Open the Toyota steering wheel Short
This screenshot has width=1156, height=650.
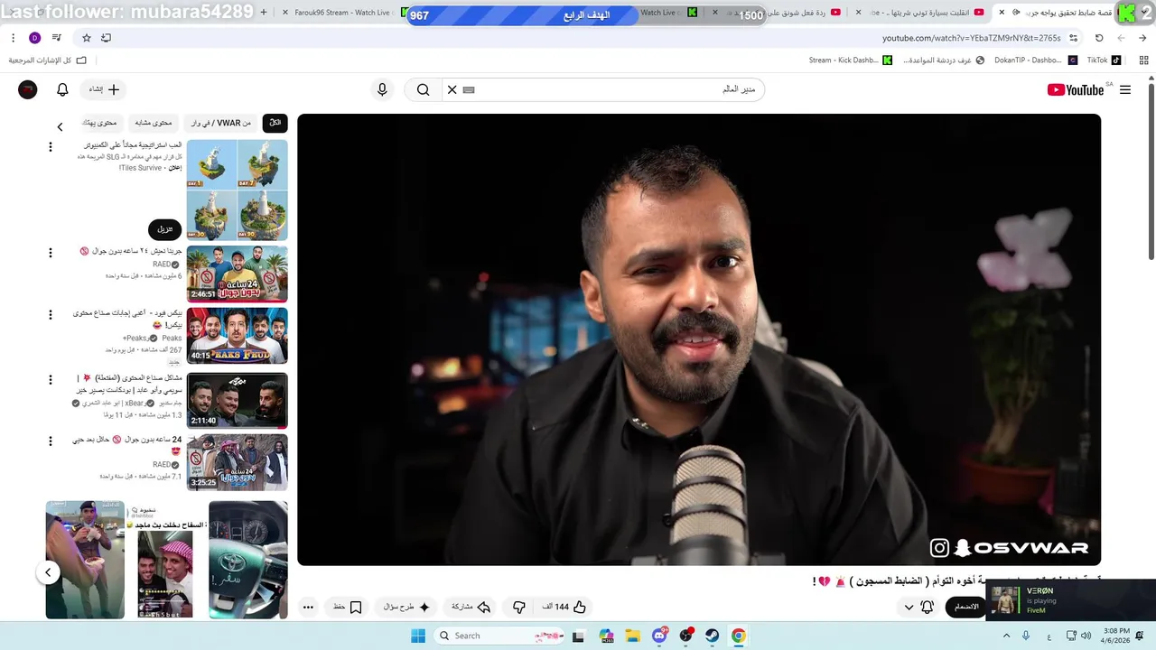(248, 560)
